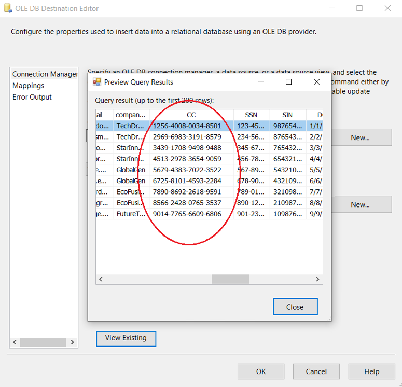Close the OLE DB Destination Editor window
This screenshot has width=402, height=387.
click(x=387, y=8)
